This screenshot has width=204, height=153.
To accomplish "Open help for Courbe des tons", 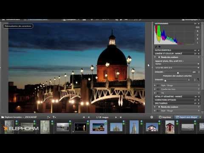I will click(x=199, y=89).
